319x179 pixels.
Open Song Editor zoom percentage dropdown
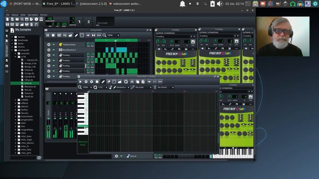tap(113, 35)
